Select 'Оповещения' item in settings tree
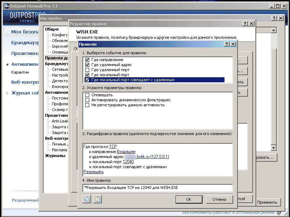This screenshot has height=217, width=290. 60,52
